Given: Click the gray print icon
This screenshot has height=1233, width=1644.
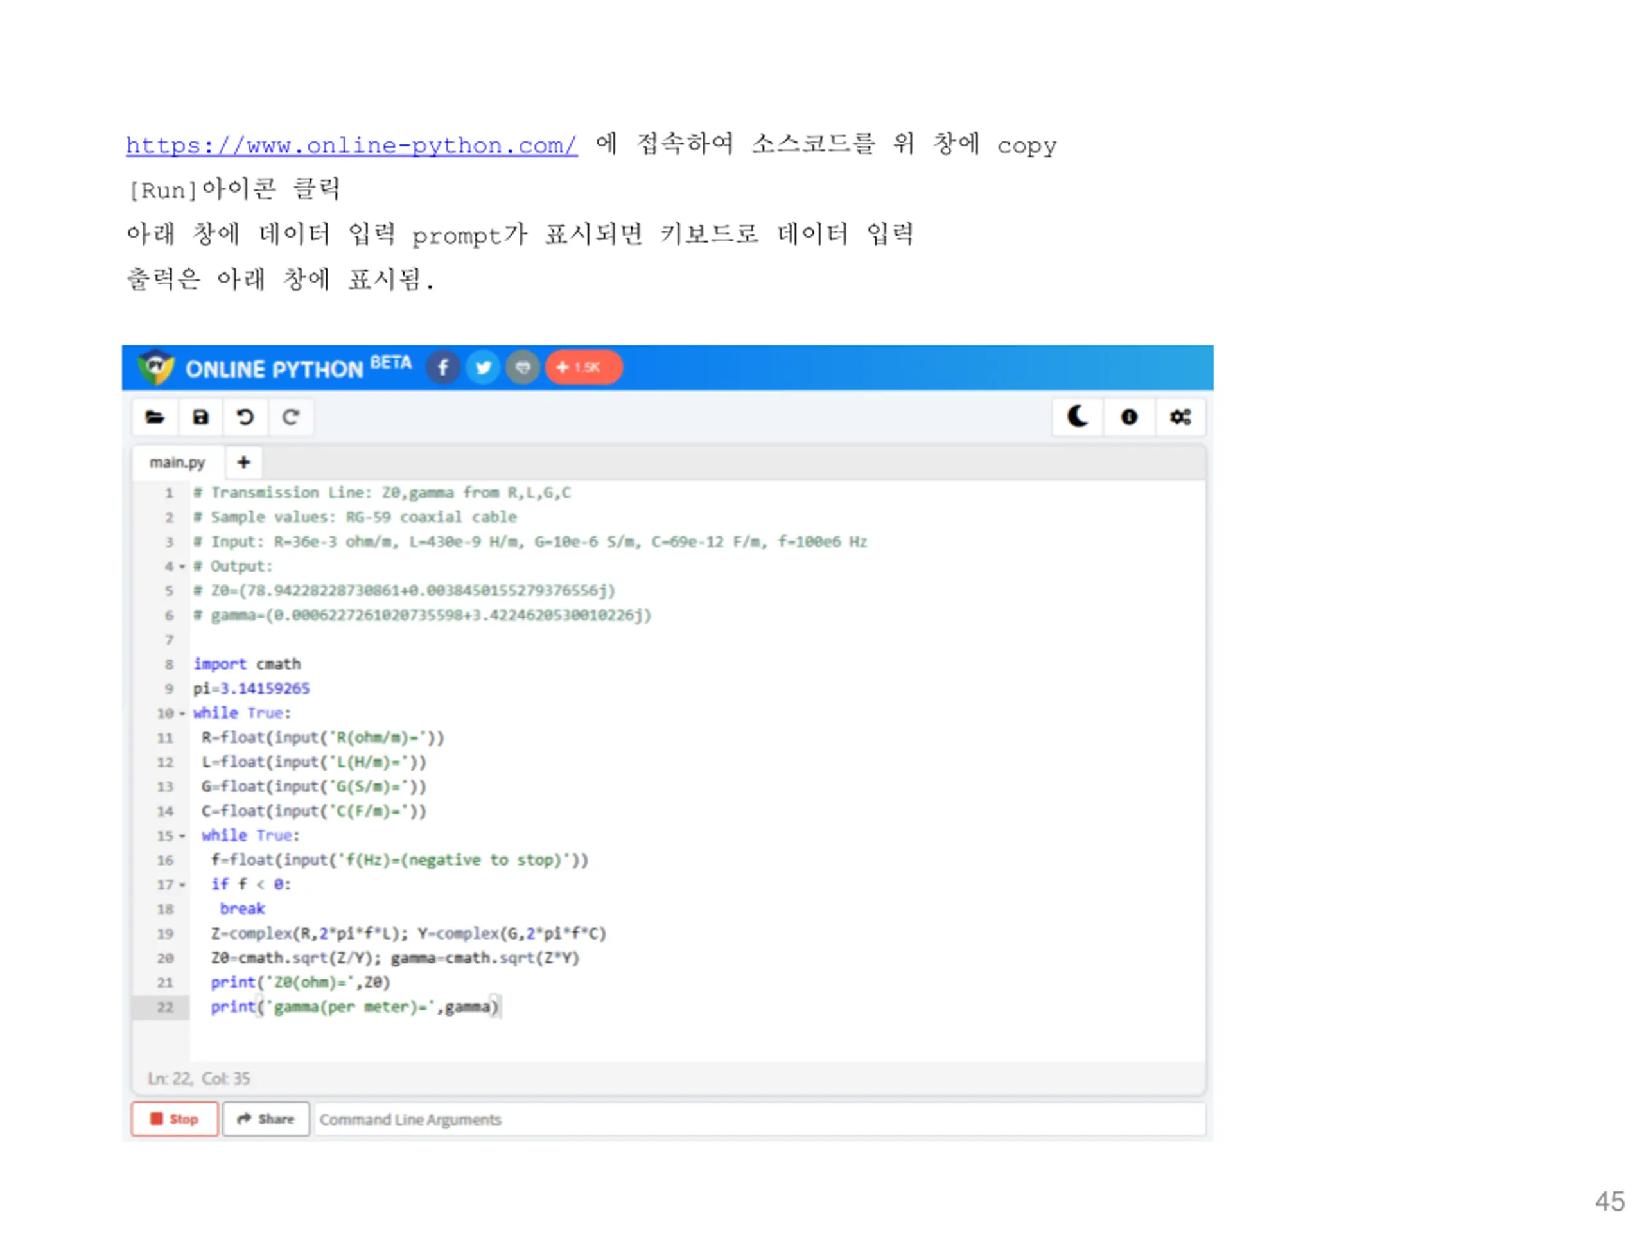Looking at the screenshot, I should pyautogui.click(x=523, y=367).
